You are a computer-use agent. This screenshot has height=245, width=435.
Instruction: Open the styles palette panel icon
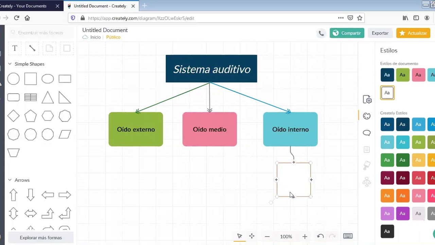tap(367, 116)
